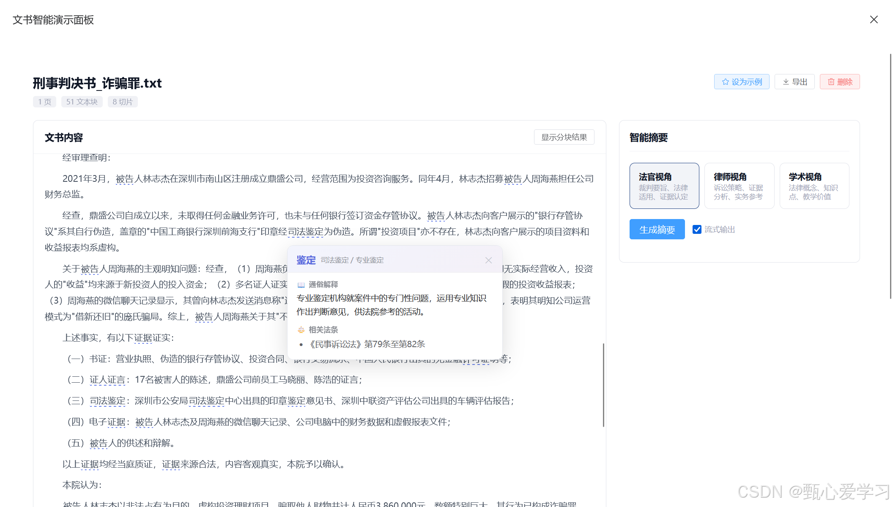Click the document content scrollbar thumb
Viewport: 893px width, 507px height.
click(x=603, y=385)
